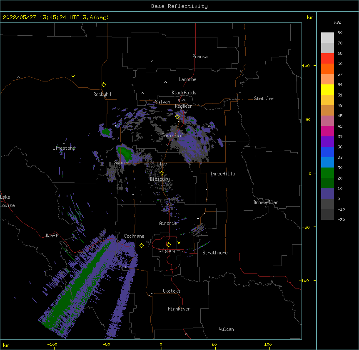Select the Drumheller label
This screenshot has width=359, height=350.
point(266,202)
